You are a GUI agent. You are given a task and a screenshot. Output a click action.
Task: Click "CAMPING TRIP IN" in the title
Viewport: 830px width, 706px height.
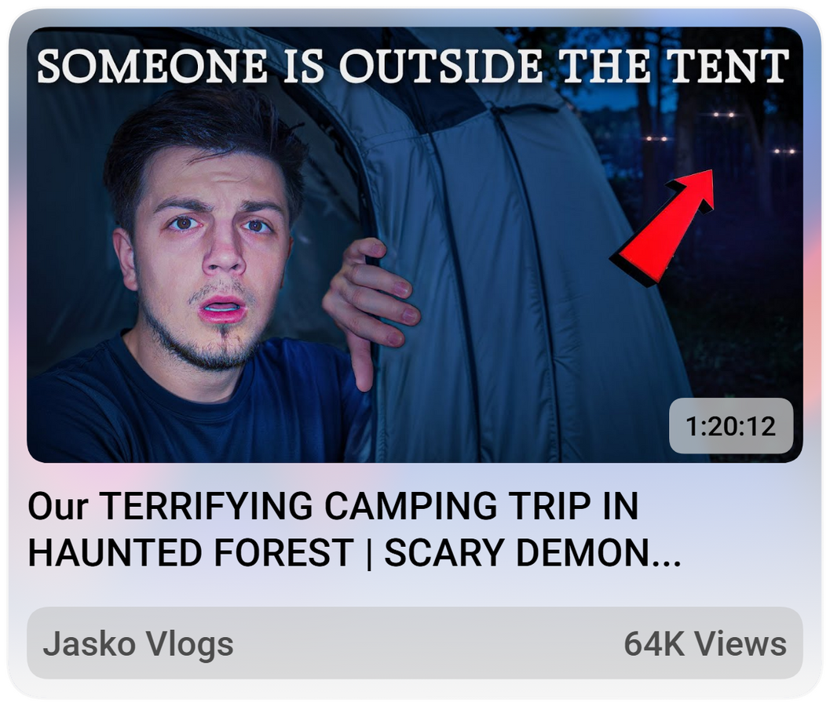(x=481, y=506)
